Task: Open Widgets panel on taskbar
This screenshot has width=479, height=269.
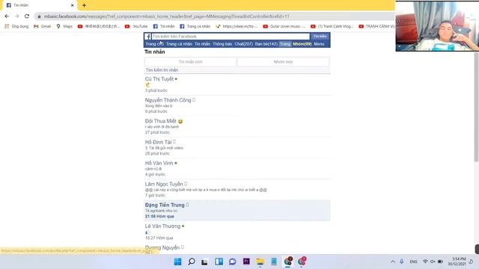Action: [219, 262]
